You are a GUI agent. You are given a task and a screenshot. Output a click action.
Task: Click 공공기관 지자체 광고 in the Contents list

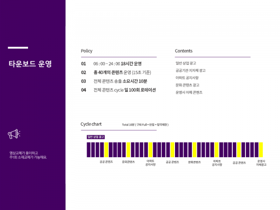pos(190,70)
